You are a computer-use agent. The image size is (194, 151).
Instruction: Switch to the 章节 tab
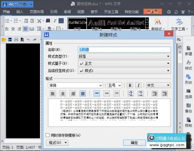coord(94,12)
